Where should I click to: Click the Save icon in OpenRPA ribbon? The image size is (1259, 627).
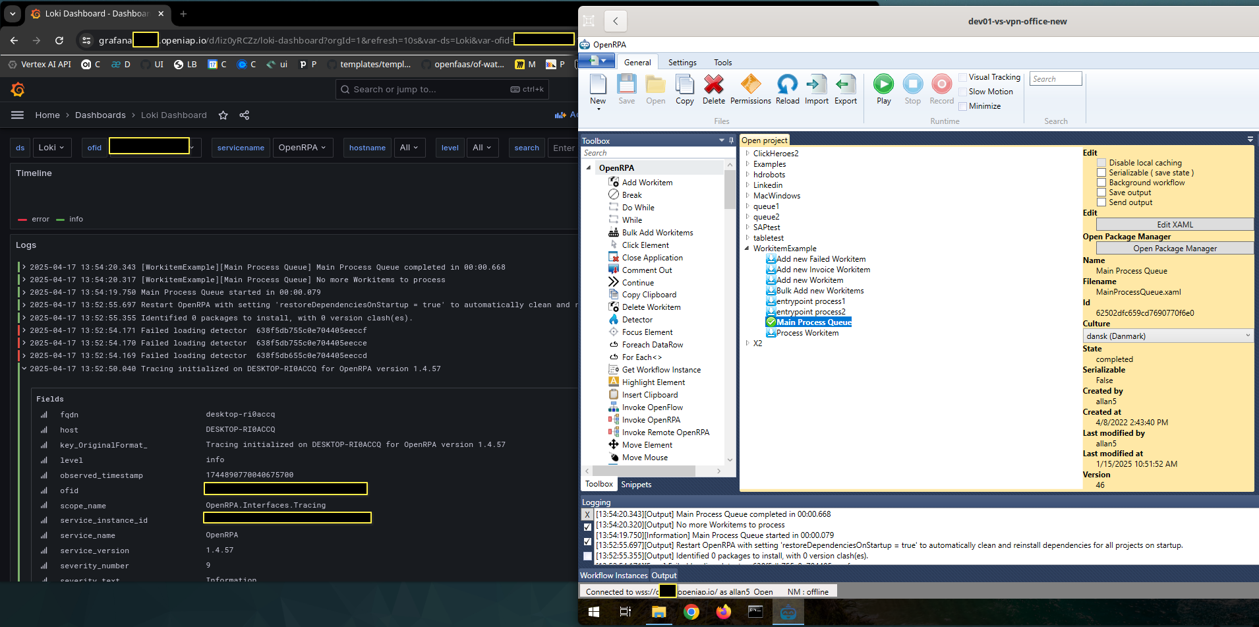[626, 84]
